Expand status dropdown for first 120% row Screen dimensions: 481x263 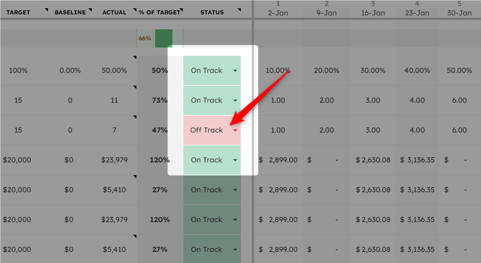235,160
